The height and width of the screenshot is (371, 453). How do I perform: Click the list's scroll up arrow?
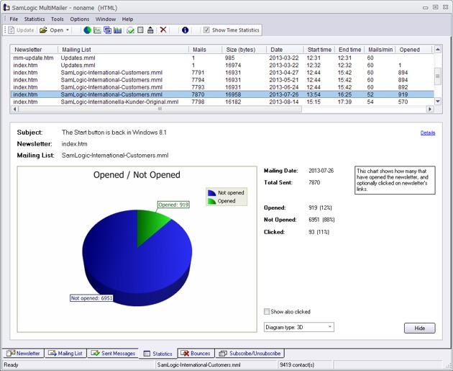pos(438,50)
